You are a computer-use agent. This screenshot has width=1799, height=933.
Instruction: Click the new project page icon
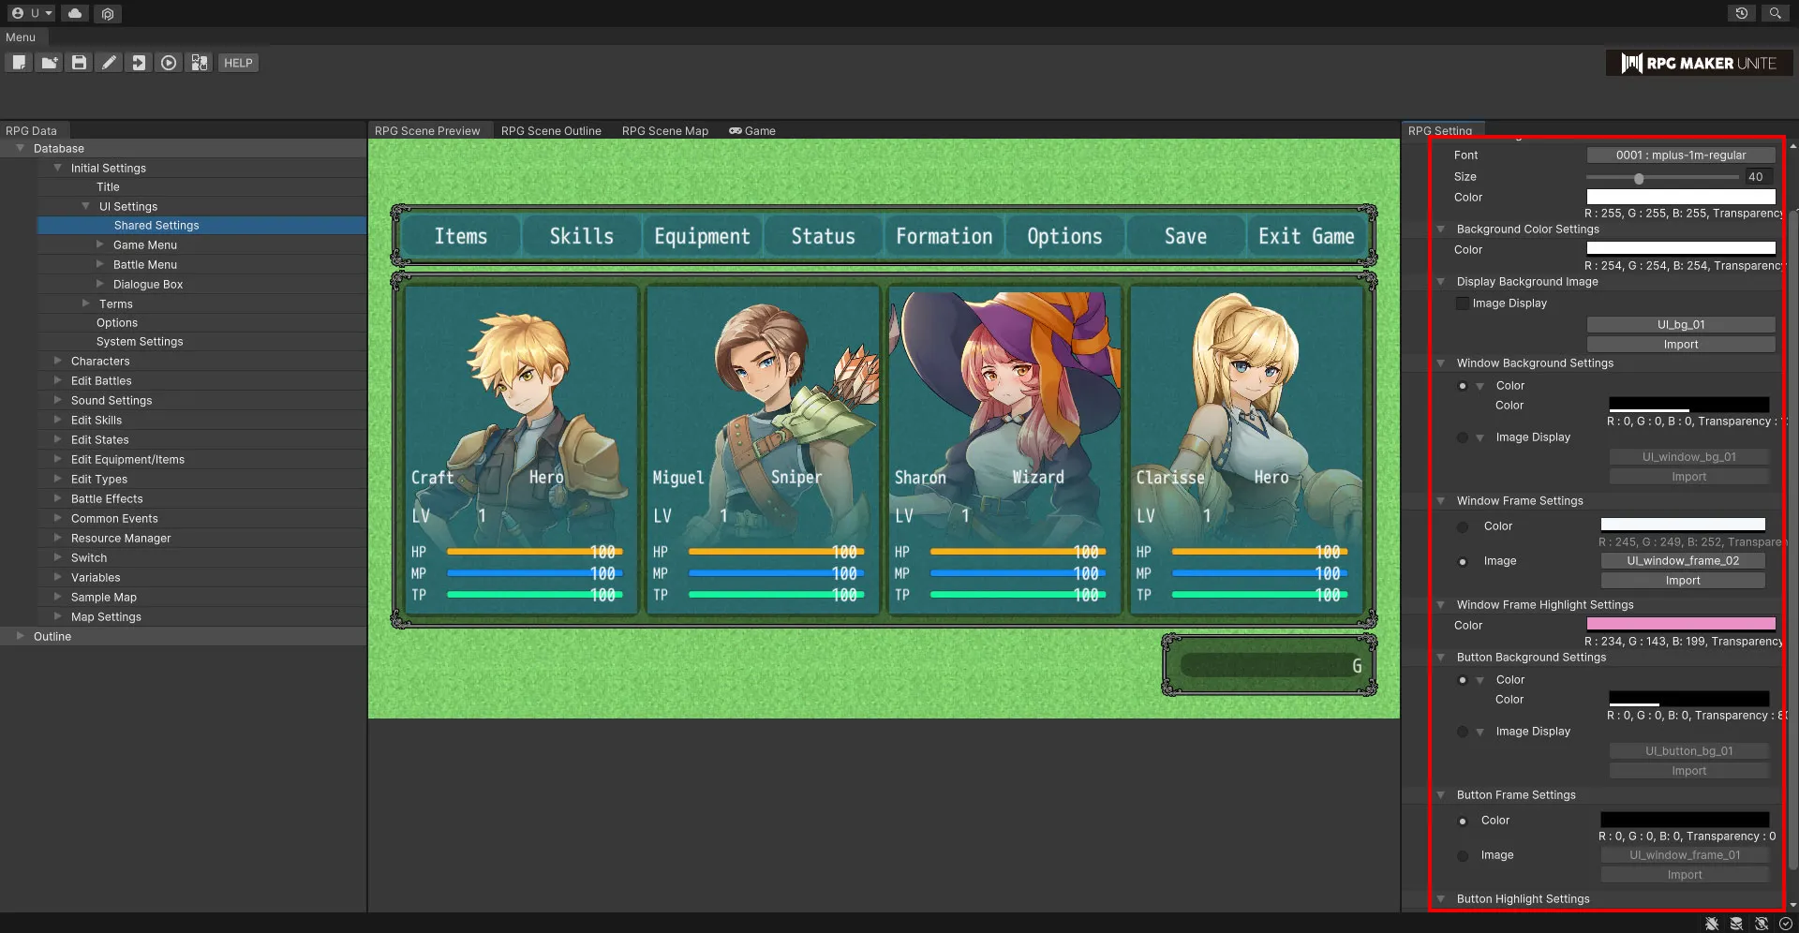[x=19, y=63]
